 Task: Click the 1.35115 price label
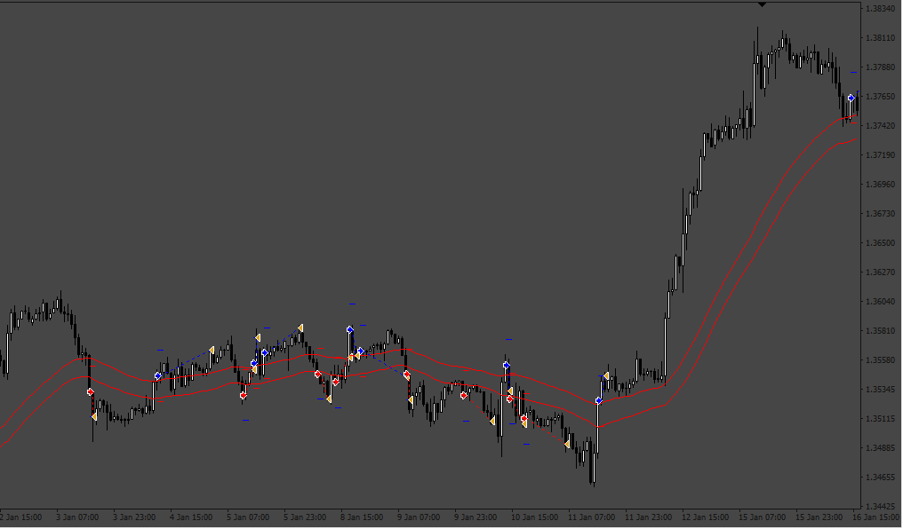point(879,419)
